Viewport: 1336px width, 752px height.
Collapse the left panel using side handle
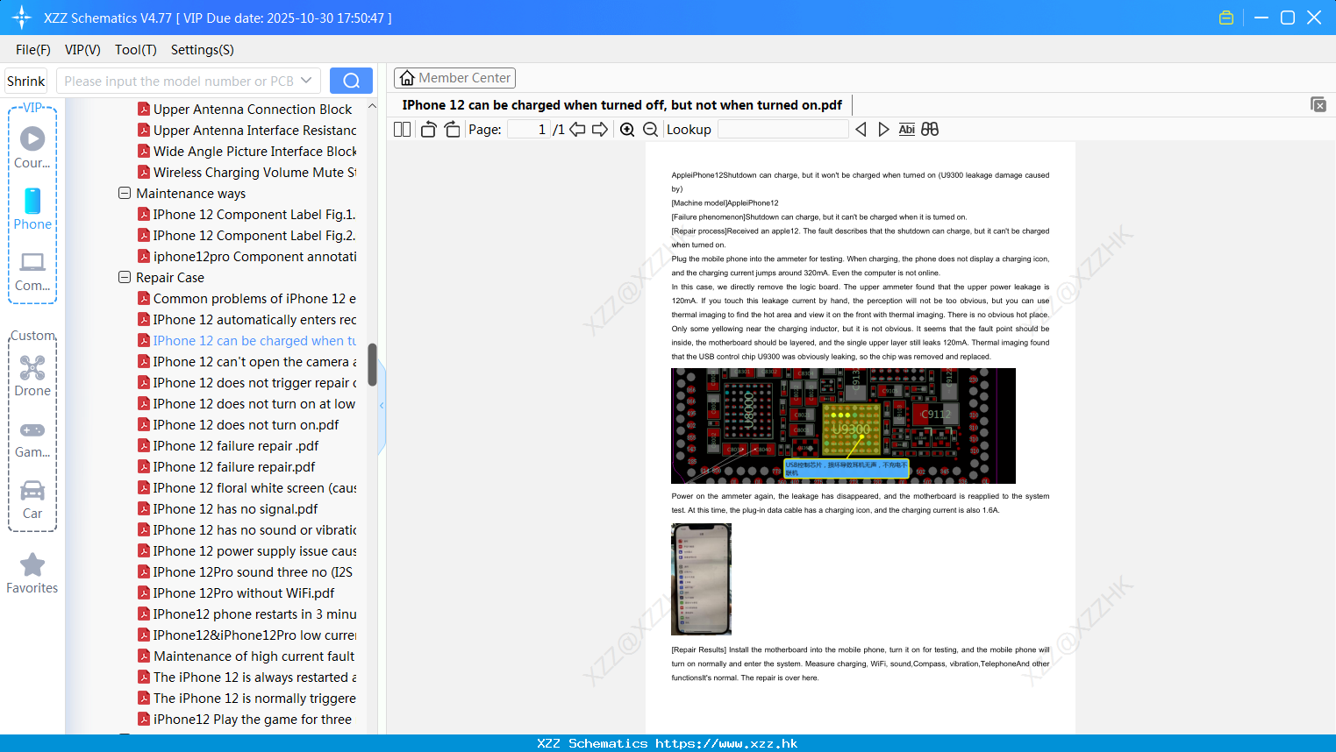[382, 406]
